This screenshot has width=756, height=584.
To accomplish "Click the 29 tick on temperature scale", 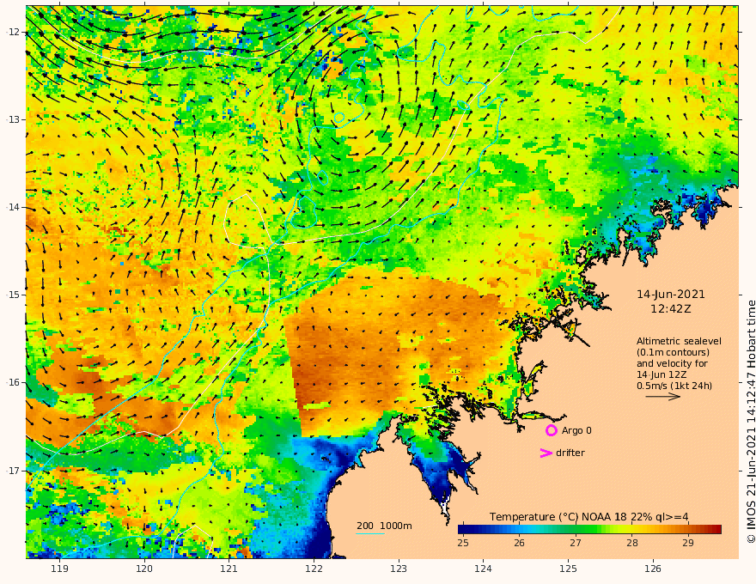I will [x=688, y=543].
